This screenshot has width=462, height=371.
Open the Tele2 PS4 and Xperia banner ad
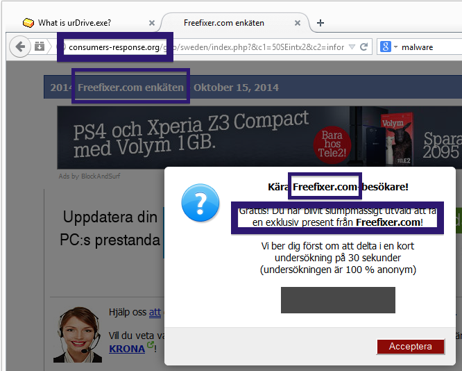(x=259, y=138)
